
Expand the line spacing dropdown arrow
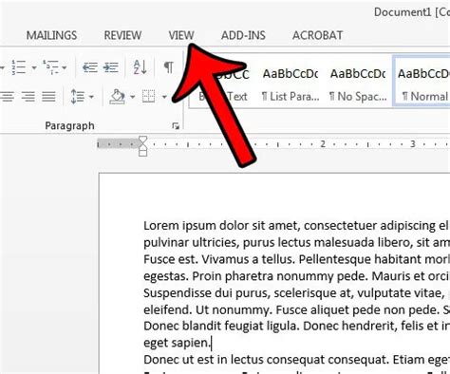[91, 97]
